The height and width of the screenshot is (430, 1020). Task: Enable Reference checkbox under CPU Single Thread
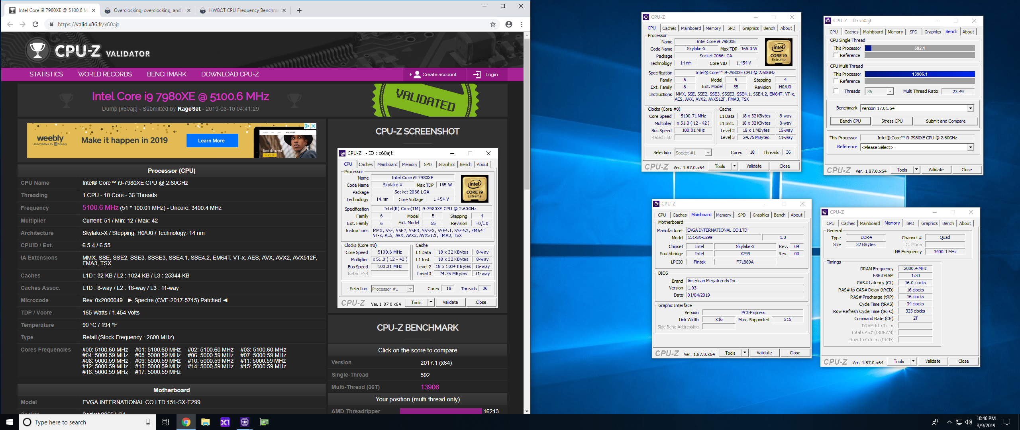point(836,55)
